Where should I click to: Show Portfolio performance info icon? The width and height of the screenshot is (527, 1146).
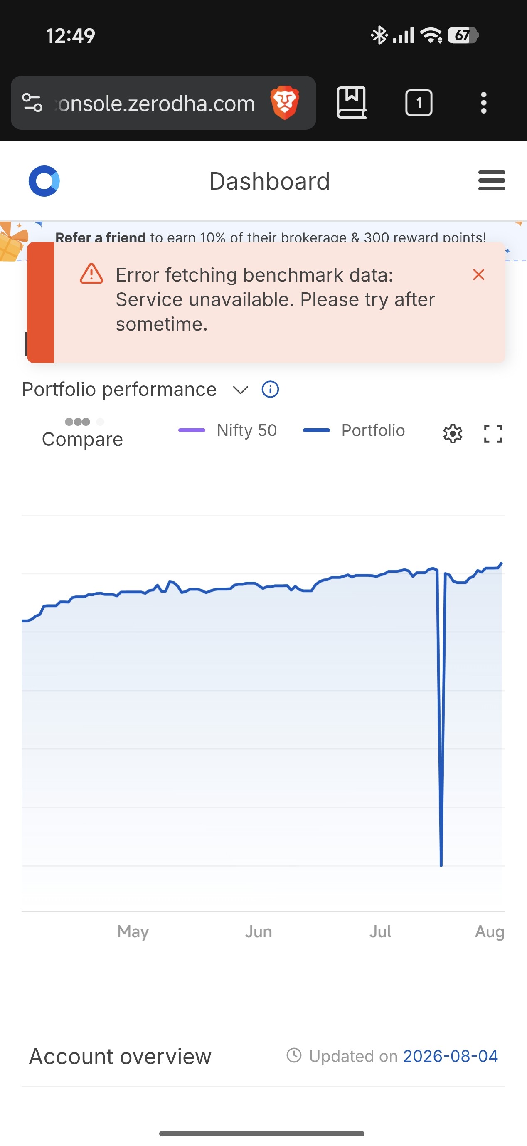271,389
